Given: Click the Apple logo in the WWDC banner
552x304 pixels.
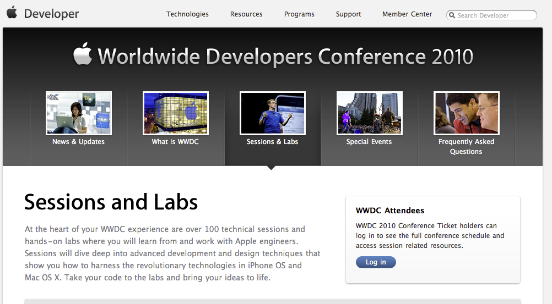Looking at the screenshot, I should click(83, 54).
